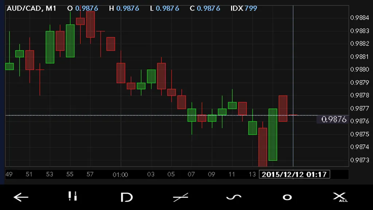Viewport: 373px width, 210px height.
Task: Click the 07 minute time axis label
Action: (x=191, y=174)
